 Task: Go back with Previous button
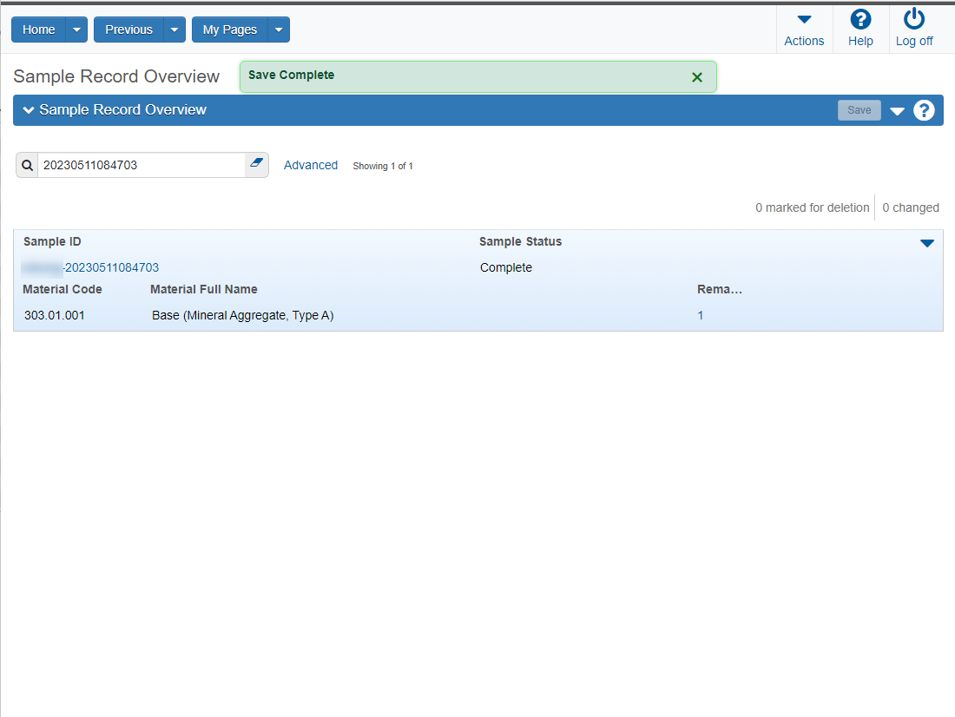point(128,30)
